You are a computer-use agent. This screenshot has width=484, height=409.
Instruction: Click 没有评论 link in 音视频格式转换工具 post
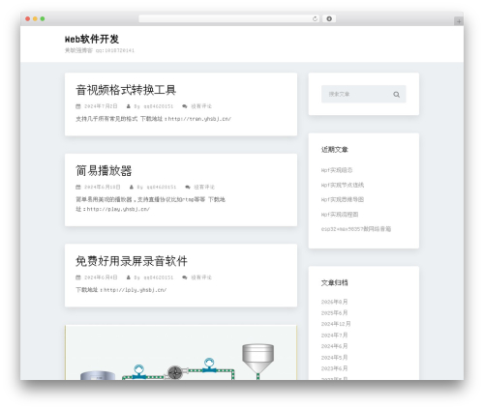[201, 106]
